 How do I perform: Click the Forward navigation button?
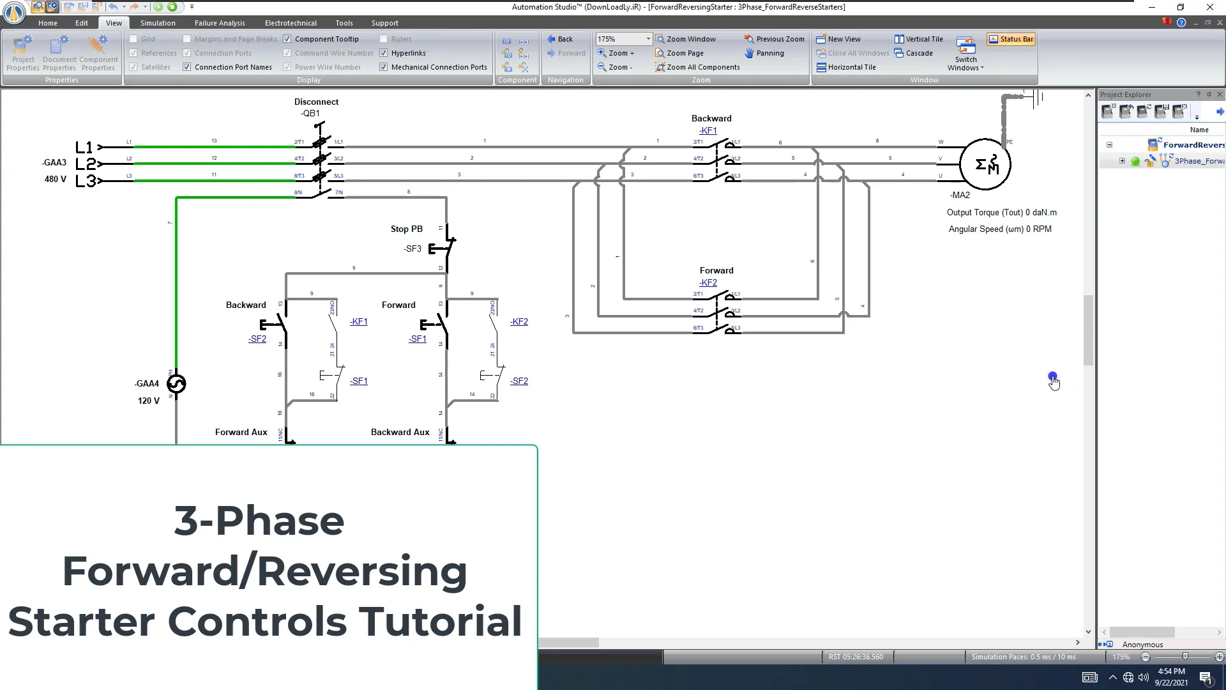(566, 53)
